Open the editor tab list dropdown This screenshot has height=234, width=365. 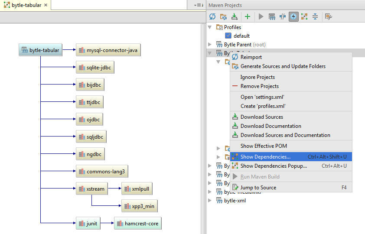pyautogui.click(x=199, y=5)
